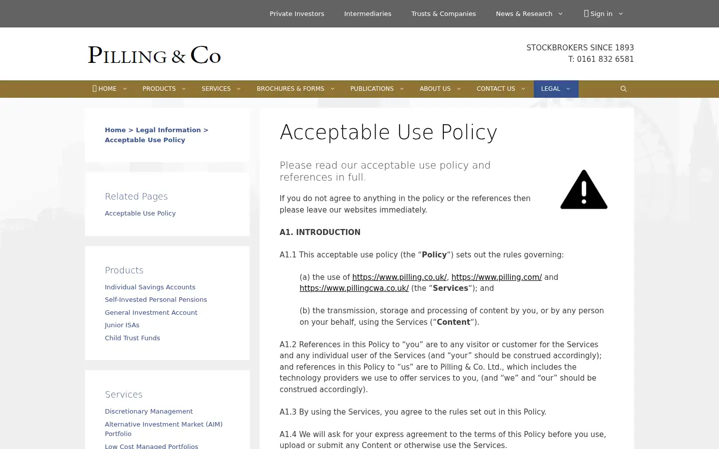Expand the ABOUT US menu chevron
The height and width of the screenshot is (449, 719).
click(459, 89)
